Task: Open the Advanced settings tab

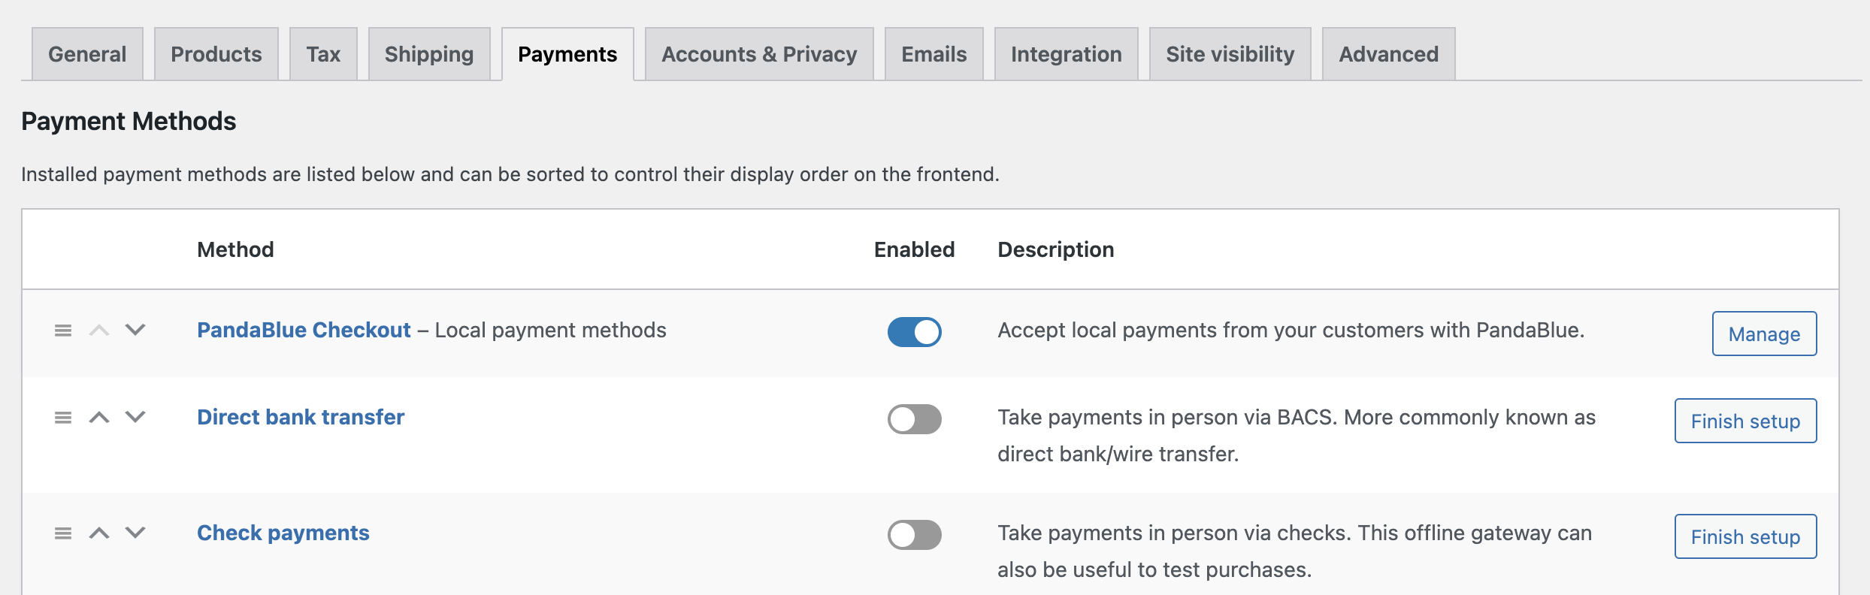Action: (x=1388, y=54)
